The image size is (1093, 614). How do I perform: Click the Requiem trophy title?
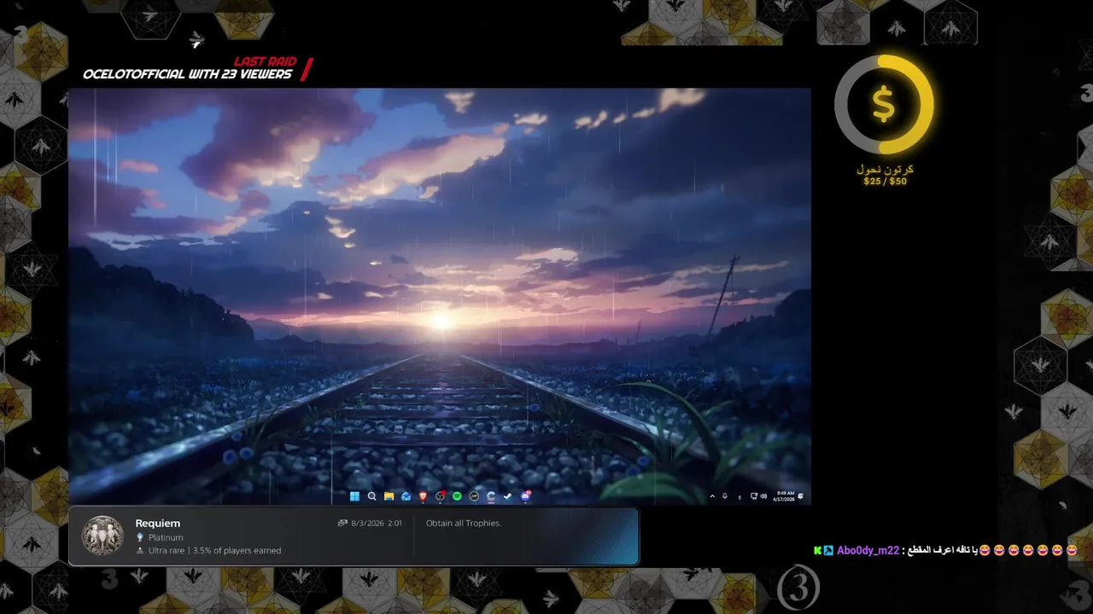tap(158, 523)
